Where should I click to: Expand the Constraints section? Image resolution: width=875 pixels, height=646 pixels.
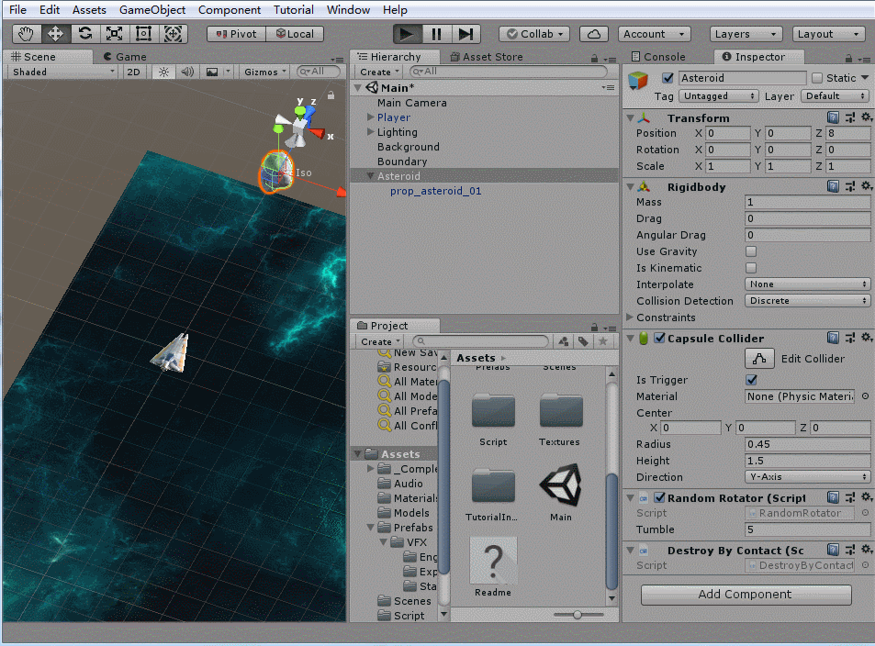tap(630, 317)
